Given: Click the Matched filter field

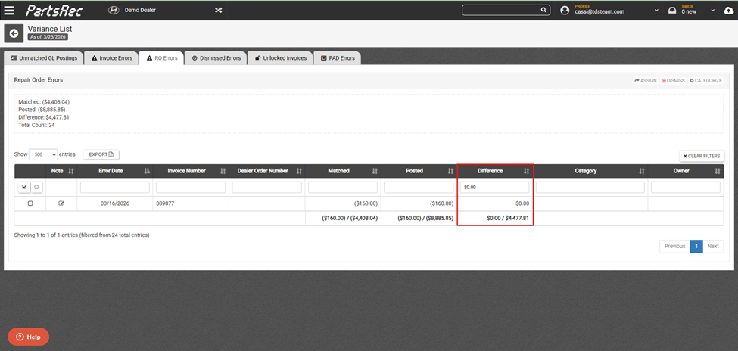Looking at the screenshot, I should 343,188.
